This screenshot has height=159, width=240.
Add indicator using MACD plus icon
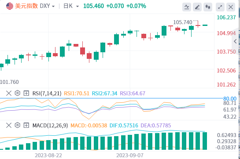(26, 125)
